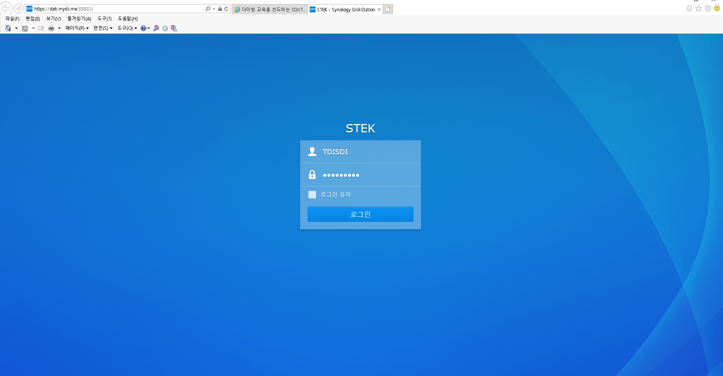Click the 로그인 유지 label text
The height and width of the screenshot is (376, 723).
(336, 195)
